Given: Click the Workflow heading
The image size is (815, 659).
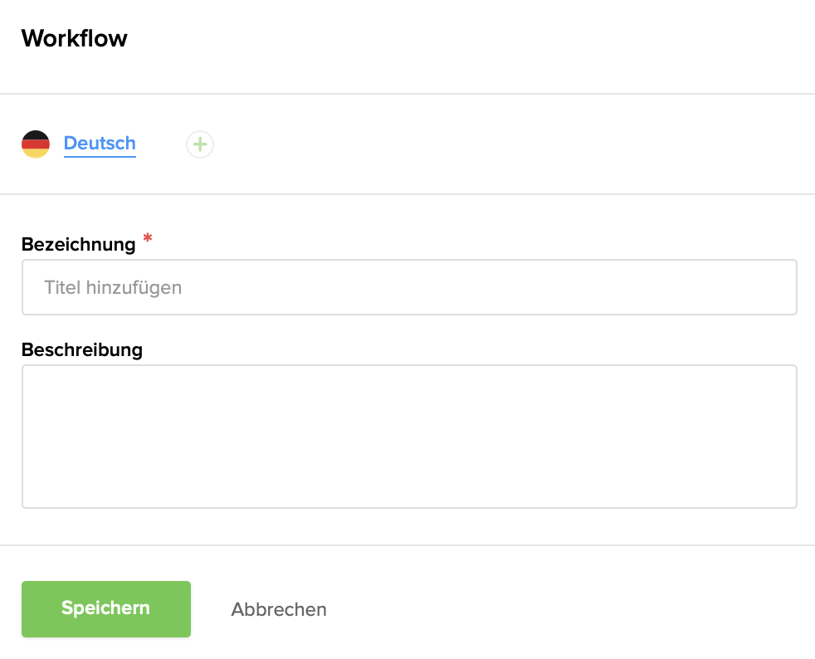Looking at the screenshot, I should [75, 38].
